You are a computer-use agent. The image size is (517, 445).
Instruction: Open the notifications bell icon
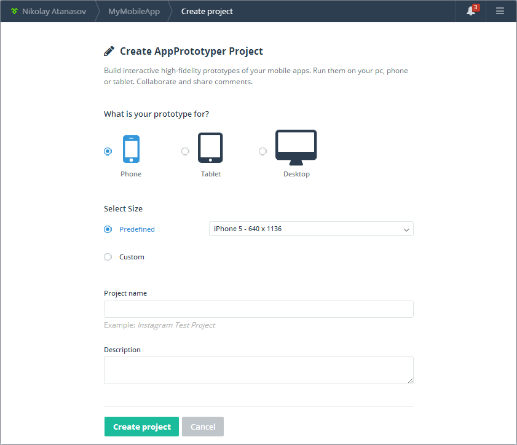[470, 11]
